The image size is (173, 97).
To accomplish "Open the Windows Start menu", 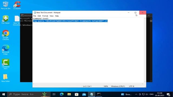I will pyautogui.click(x=4, y=94).
